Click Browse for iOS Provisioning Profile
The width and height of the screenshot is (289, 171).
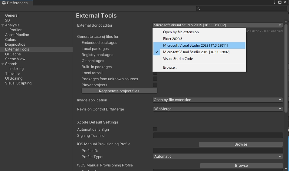pyautogui.click(x=241, y=144)
